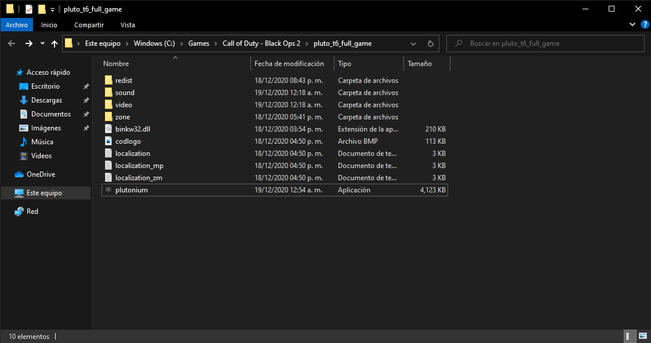
Task: Go back using the back arrow
Action: pyautogui.click(x=12, y=43)
